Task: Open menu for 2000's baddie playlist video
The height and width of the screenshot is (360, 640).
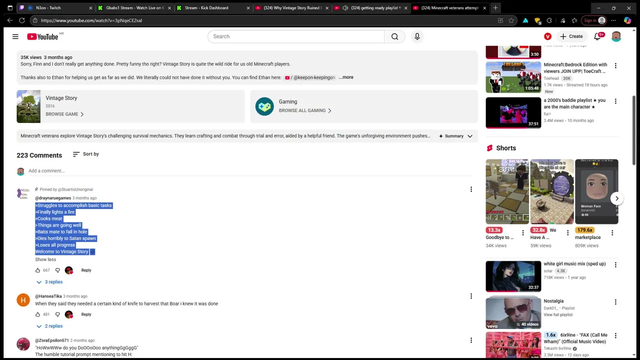Action: pos(615,101)
